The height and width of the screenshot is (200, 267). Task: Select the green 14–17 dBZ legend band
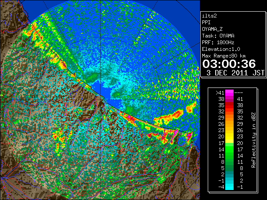click(x=229, y=149)
